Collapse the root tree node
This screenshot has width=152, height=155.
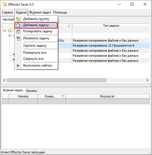4,30
